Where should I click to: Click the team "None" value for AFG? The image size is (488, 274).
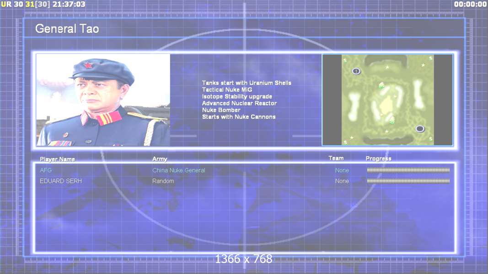tap(342, 170)
